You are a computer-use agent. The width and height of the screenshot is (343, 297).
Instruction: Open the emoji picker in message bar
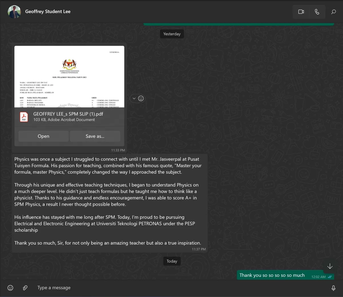pyautogui.click(x=10, y=288)
